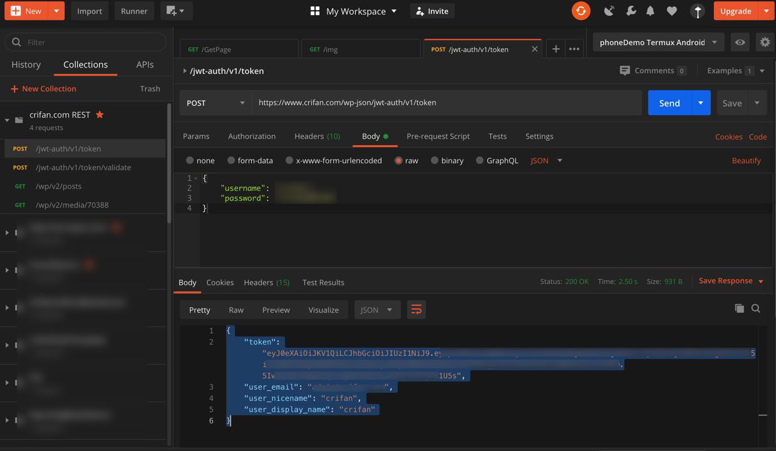Click the workspace grid icon

click(x=315, y=11)
